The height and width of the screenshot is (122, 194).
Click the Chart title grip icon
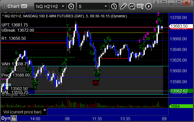click(x=5, y=6)
